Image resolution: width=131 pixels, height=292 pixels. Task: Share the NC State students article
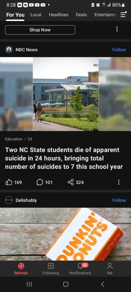[76, 182]
